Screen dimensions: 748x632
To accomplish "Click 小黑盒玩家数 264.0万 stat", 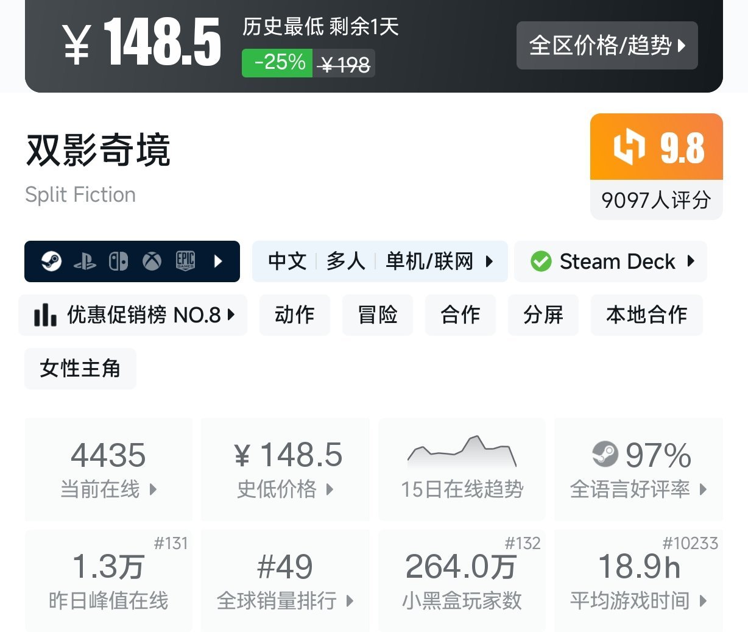I will point(462,581).
